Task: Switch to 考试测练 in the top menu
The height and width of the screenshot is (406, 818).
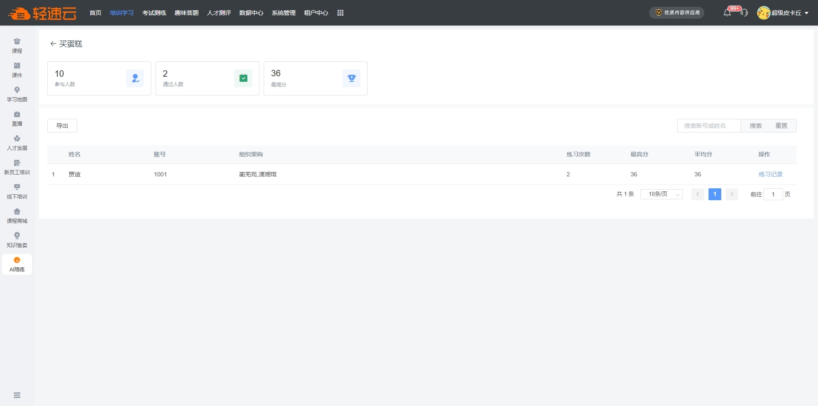Action: pos(154,13)
